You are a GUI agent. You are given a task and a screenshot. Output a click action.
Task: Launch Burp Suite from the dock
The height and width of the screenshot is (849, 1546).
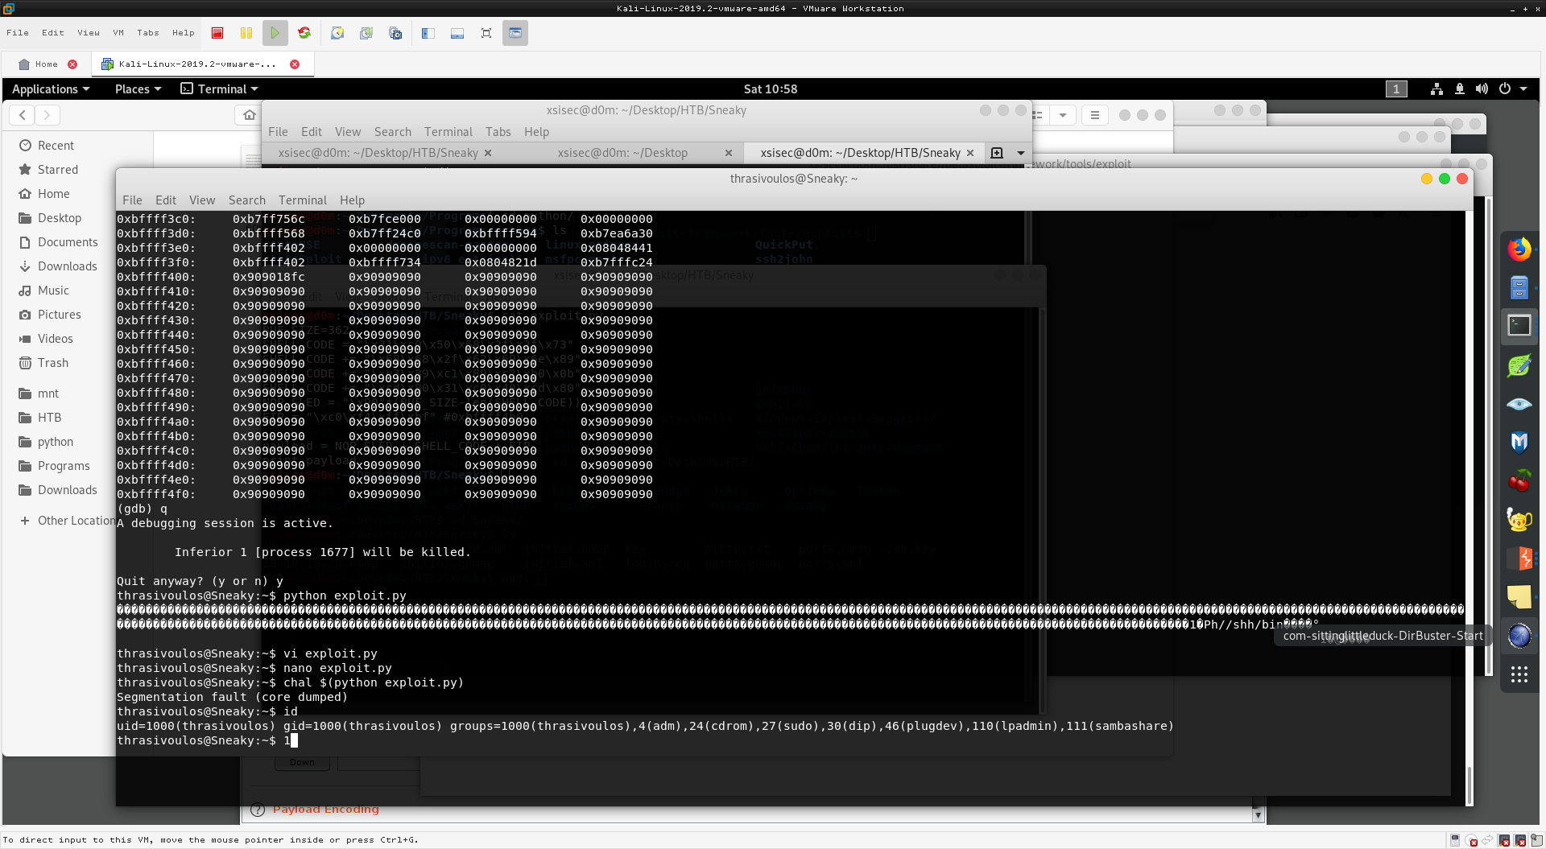[x=1519, y=558]
